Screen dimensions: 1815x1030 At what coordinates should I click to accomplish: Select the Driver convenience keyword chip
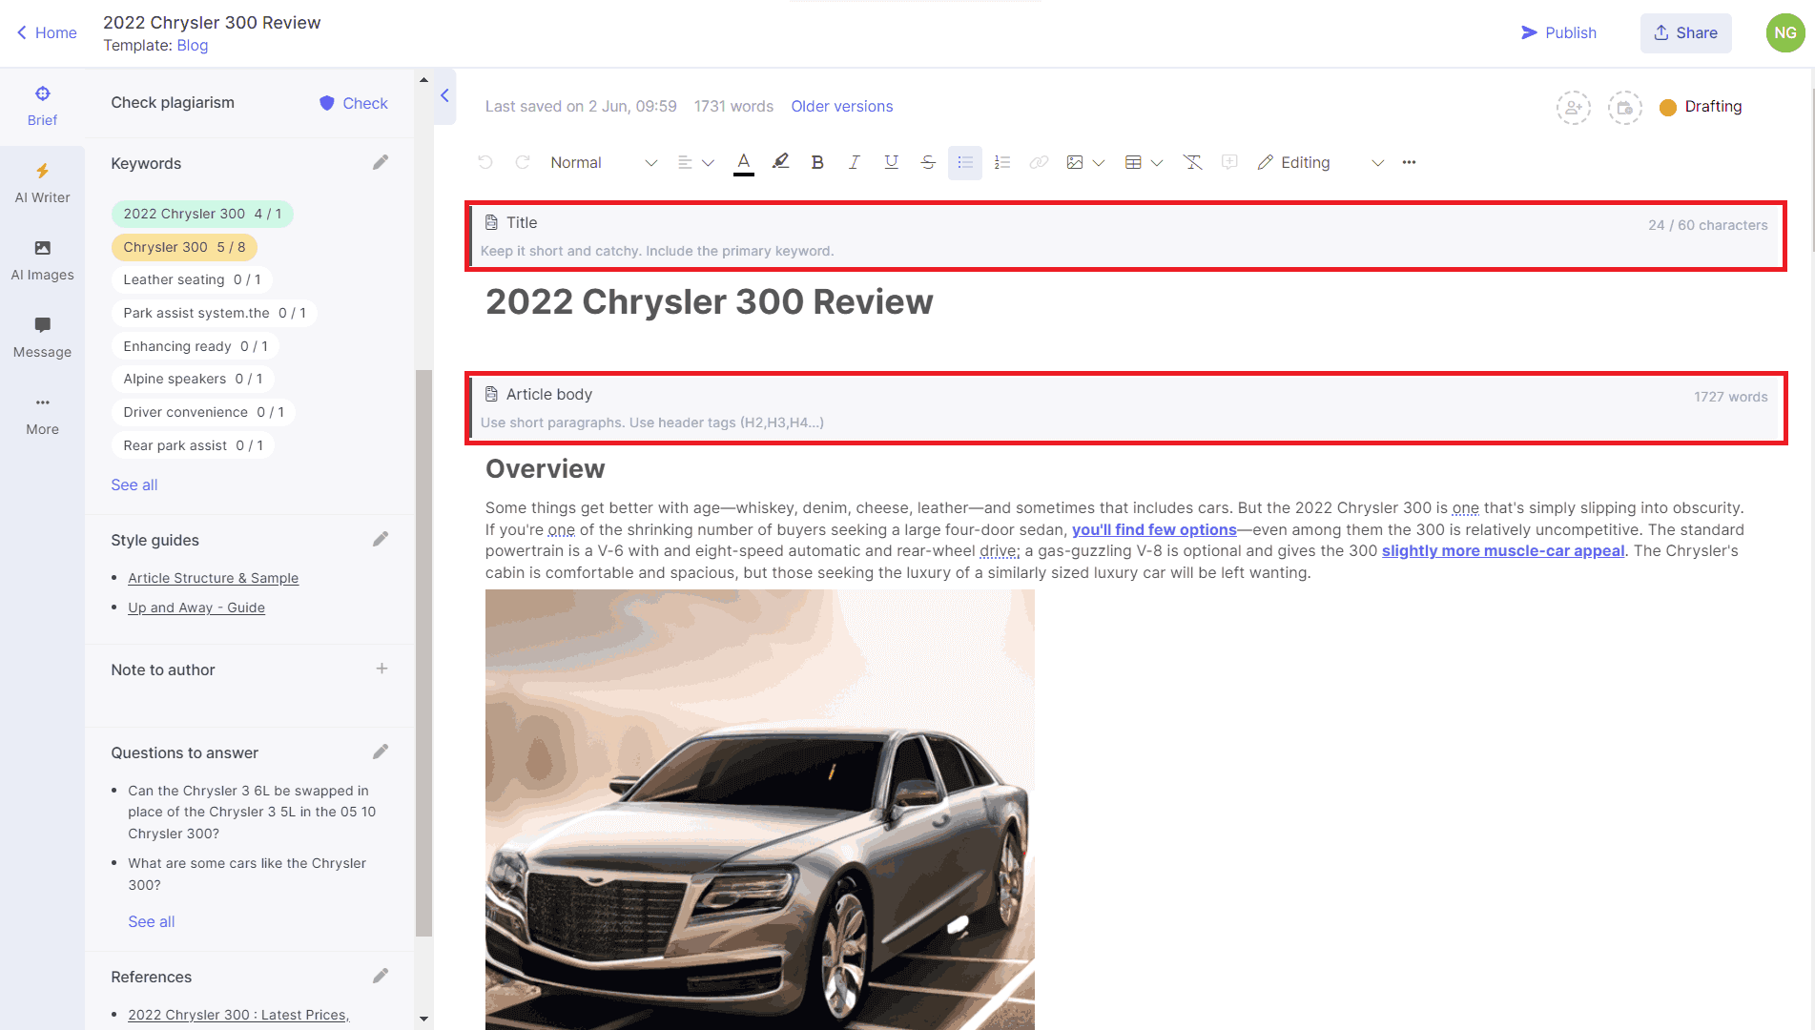[203, 412]
